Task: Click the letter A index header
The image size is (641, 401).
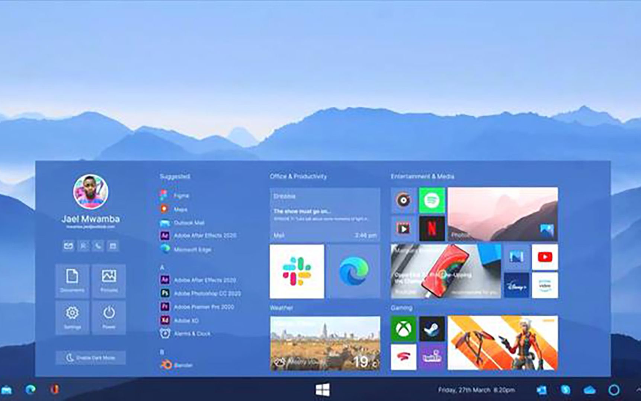Action: click(x=162, y=267)
